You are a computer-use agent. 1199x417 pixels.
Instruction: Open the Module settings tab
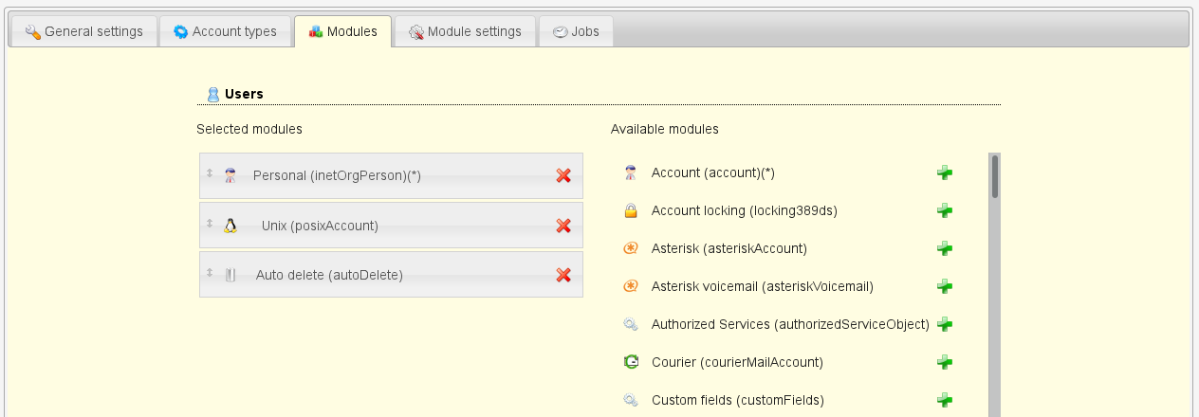click(465, 31)
